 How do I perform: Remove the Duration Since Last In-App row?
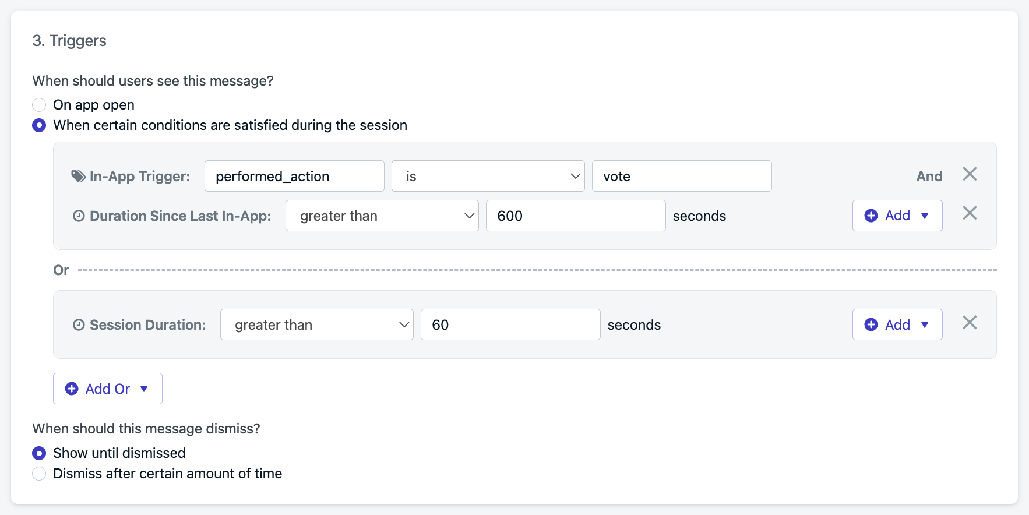[970, 213]
